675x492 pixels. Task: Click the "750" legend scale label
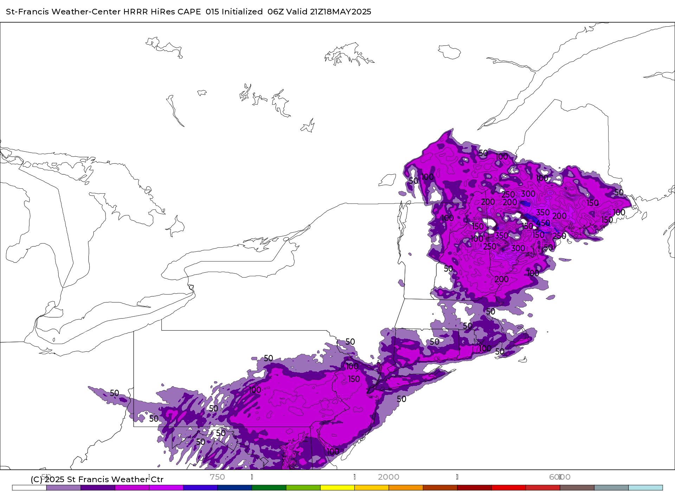(x=217, y=477)
